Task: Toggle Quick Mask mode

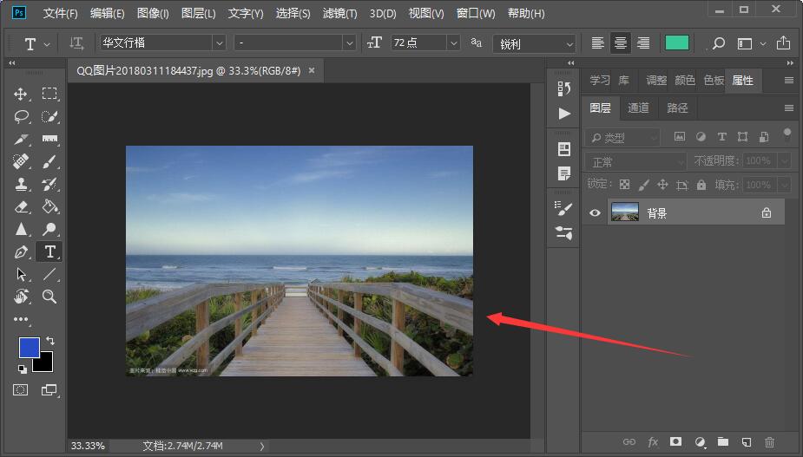Action: [x=21, y=390]
